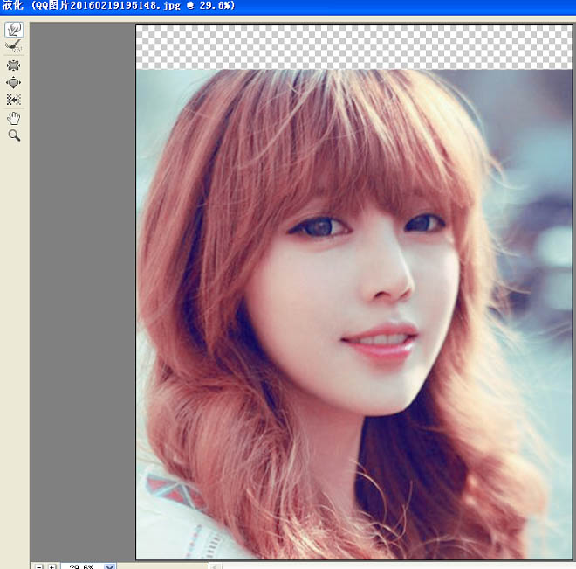This screenshot has width=576, height=569.
Task: Select the Forward Warp tool
Action: [14, 30]
